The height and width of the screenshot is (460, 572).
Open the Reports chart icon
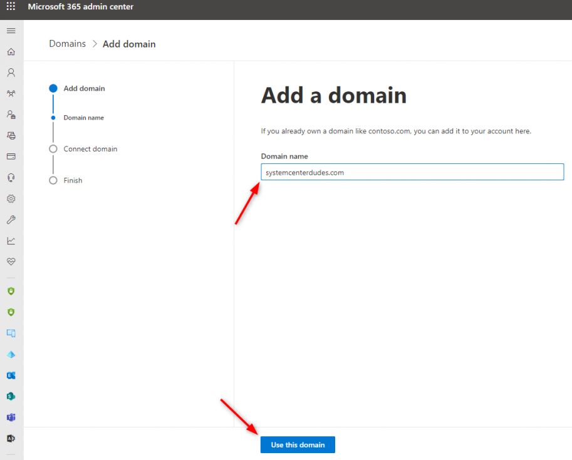[10, 240]
